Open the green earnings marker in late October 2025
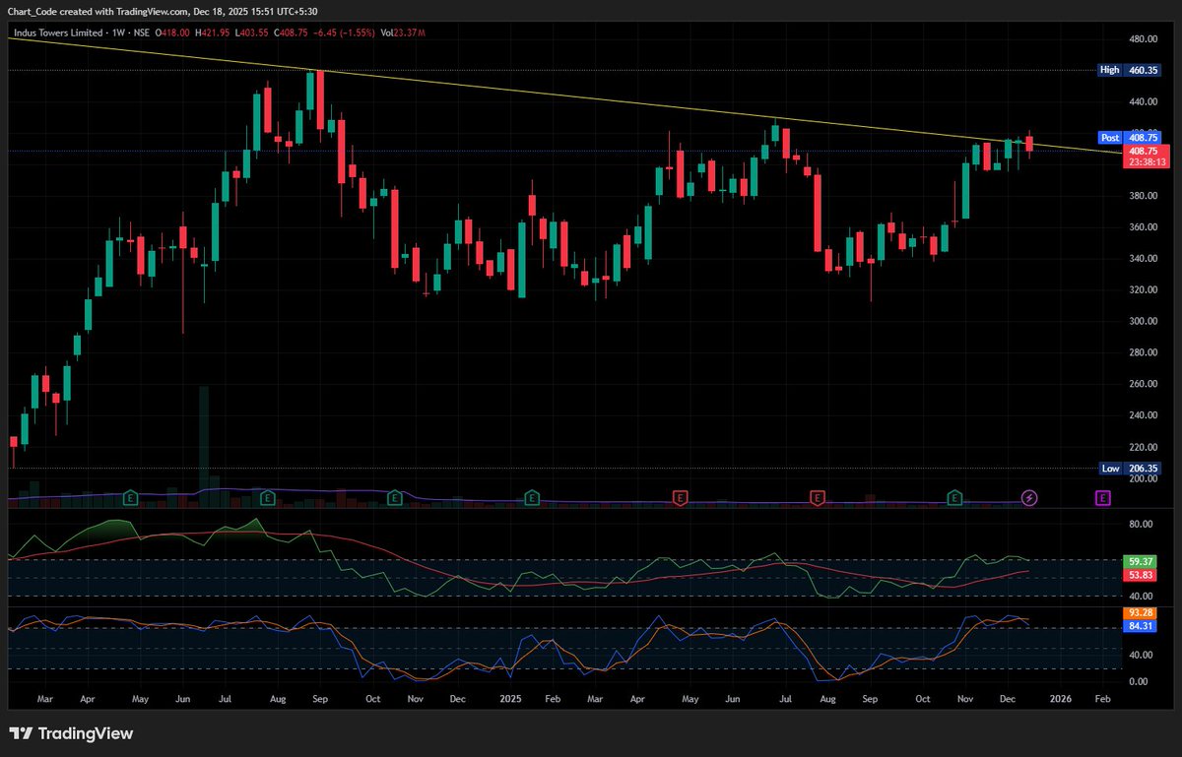 point(954,498)
